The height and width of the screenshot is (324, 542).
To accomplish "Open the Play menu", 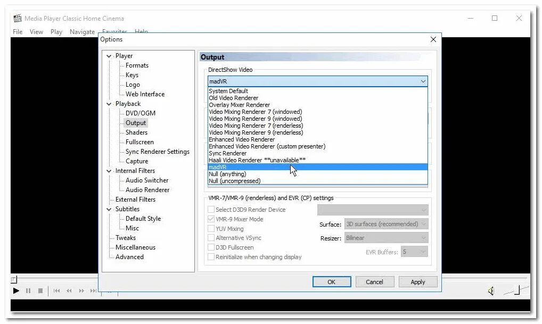I will [x=56, y=32].
